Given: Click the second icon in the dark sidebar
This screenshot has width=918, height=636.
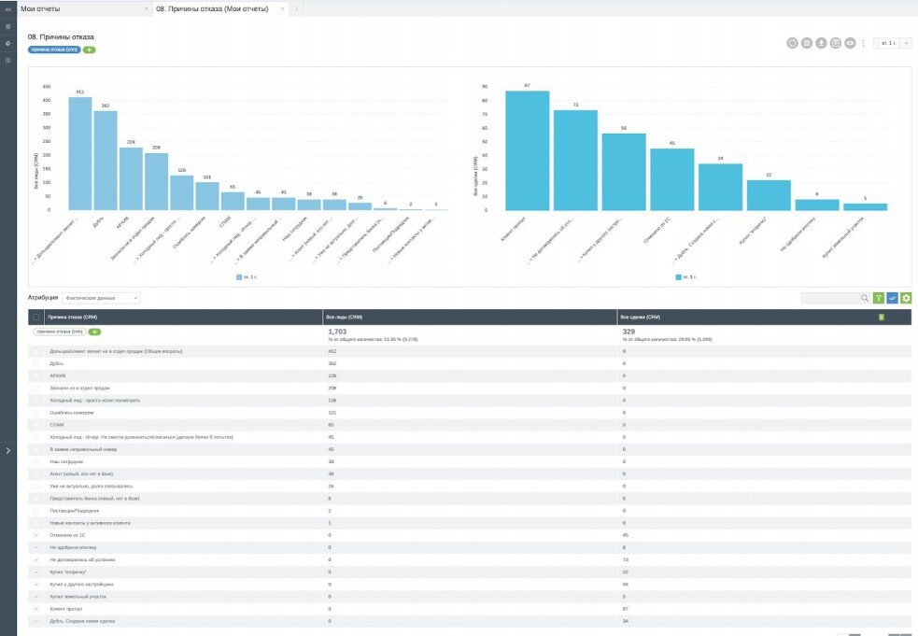Looking at the screenshot, I should 7,26.
